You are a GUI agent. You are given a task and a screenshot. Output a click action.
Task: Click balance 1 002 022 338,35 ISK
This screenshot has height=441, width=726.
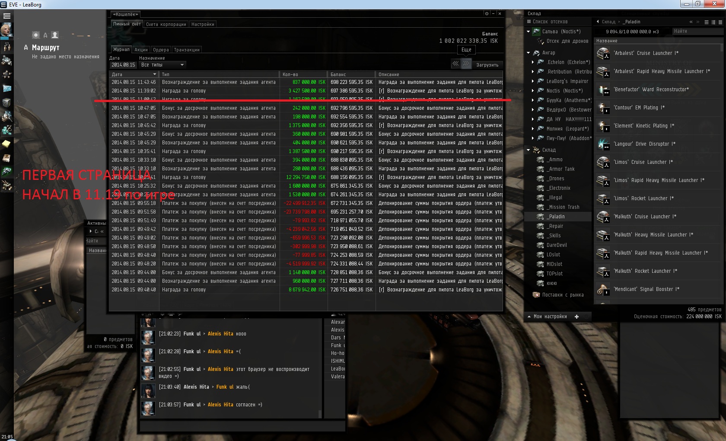468,41
